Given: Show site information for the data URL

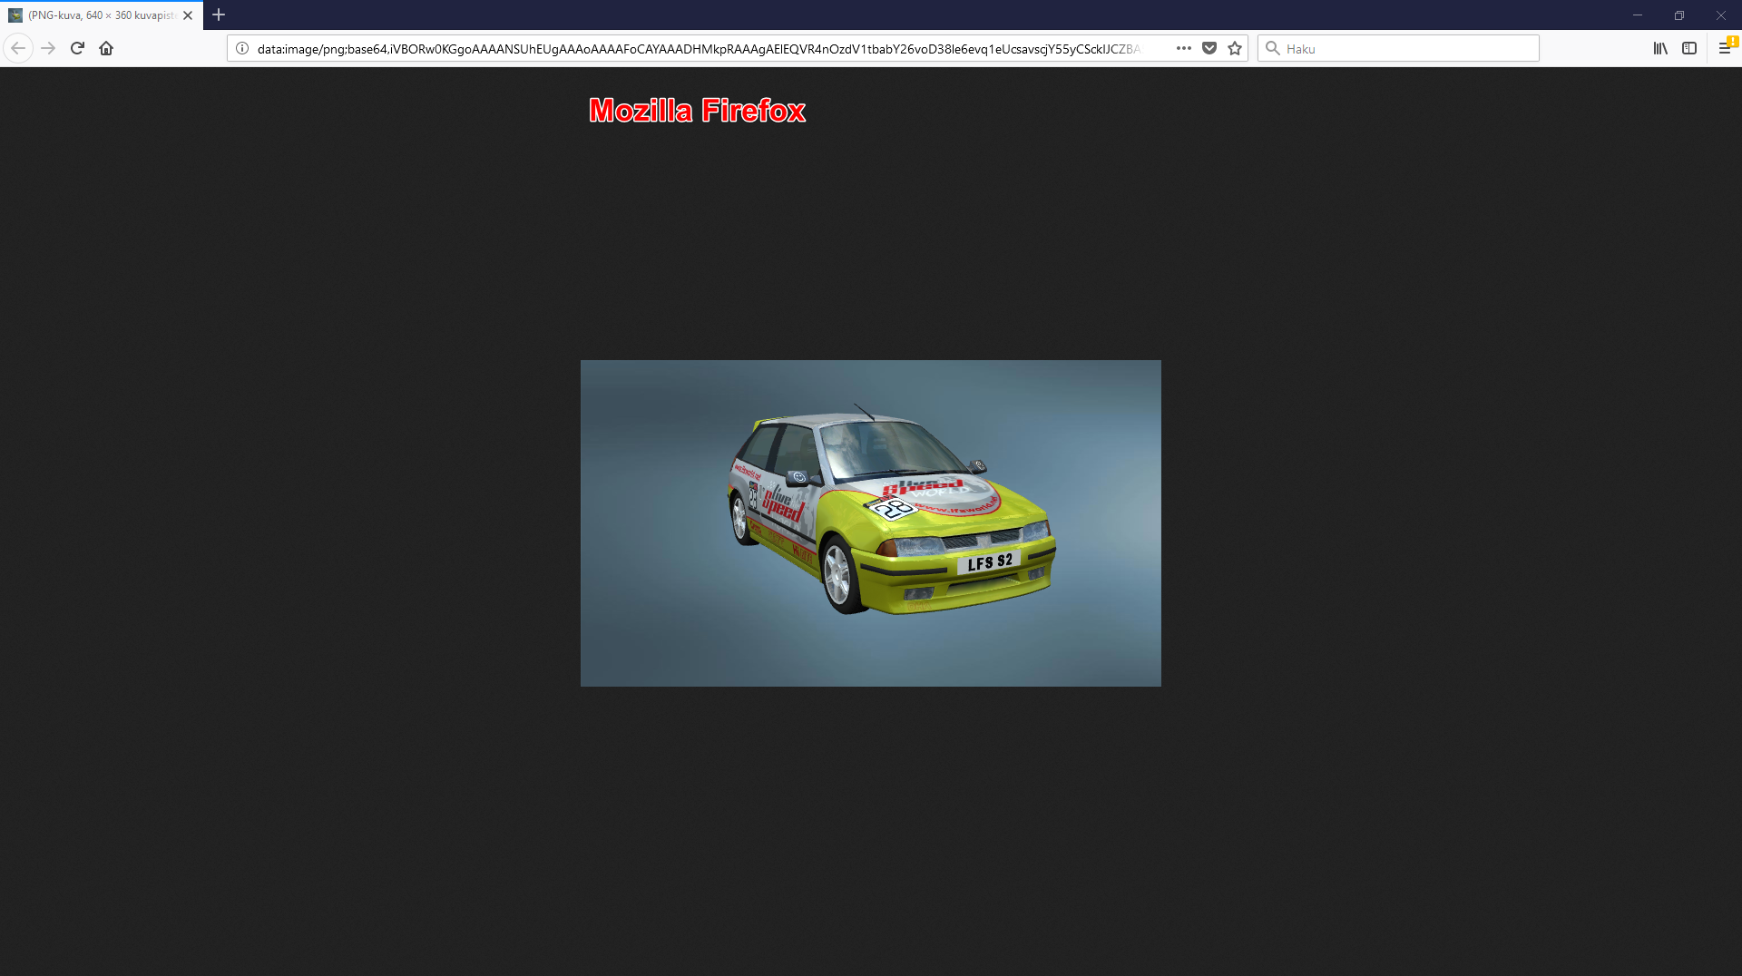Looking at the screenshot, I should [242, 48].
